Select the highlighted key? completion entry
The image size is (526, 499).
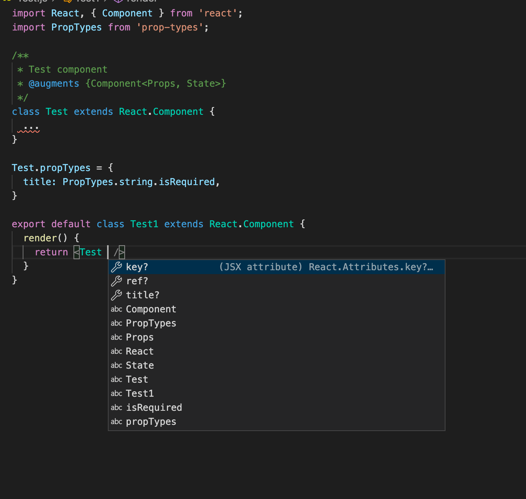[x=137, y=267]
